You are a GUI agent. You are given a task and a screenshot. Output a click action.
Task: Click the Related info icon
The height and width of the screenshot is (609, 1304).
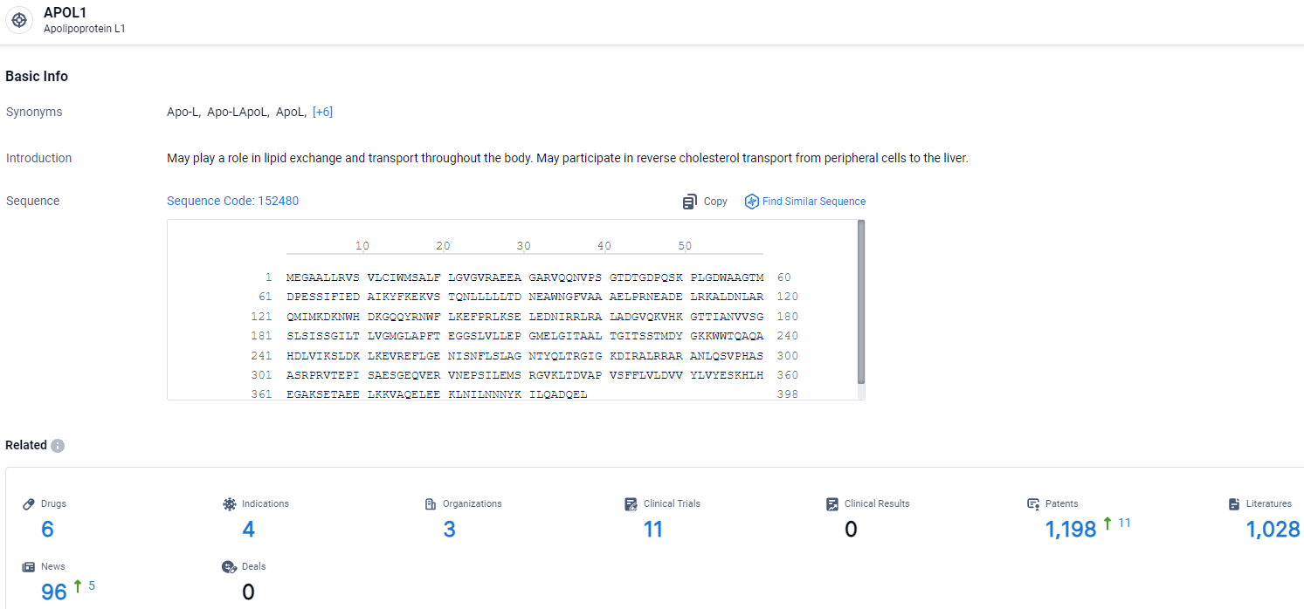click(x=58, y=446)
